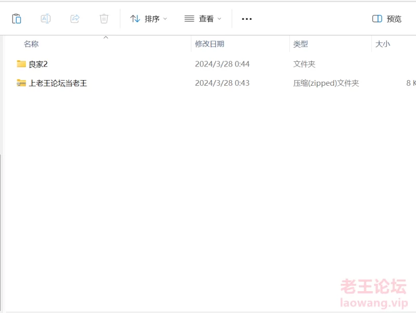
Task: Select the zipped folder icon of 上老王论坛当老王
Action: [x=21, y=83]
